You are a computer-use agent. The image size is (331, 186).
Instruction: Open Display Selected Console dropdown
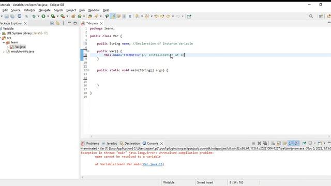tap(314, 143)
